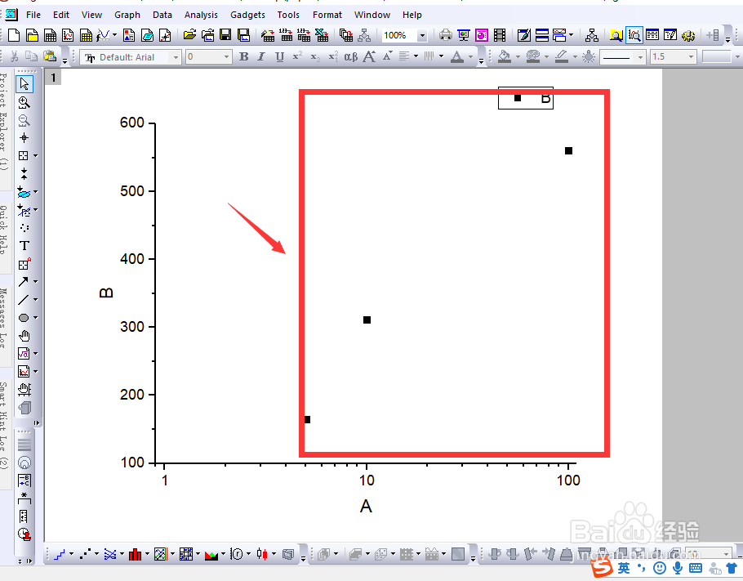Select the Pan hand tool
This screenshot has height=581, width=743.
coord(24,336)
